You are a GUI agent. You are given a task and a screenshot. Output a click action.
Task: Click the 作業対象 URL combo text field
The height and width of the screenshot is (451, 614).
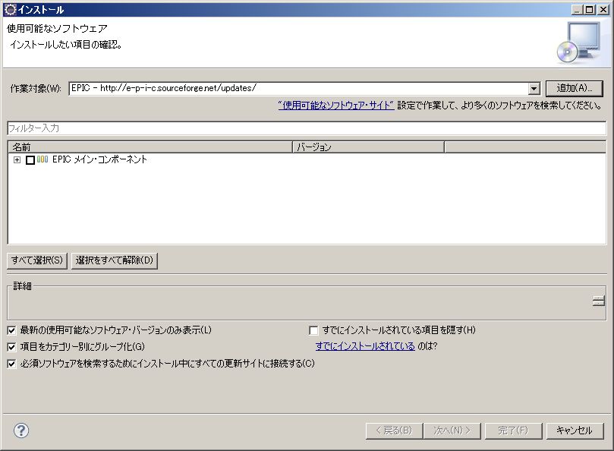tap(299, 88)
